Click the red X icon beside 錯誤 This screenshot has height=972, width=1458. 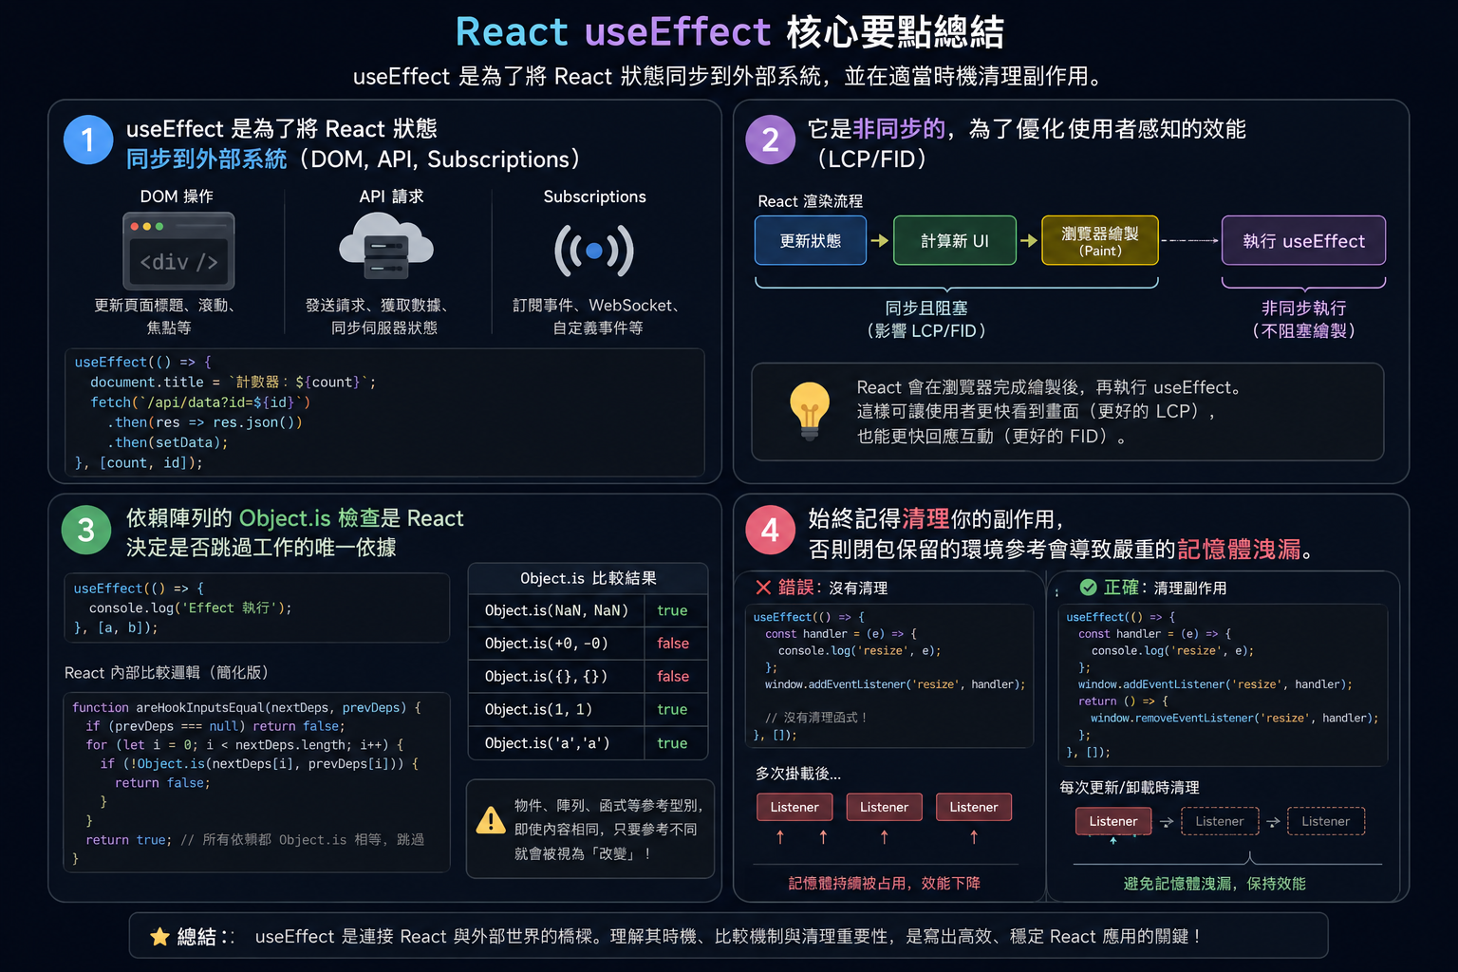click(x=763, y=588)
